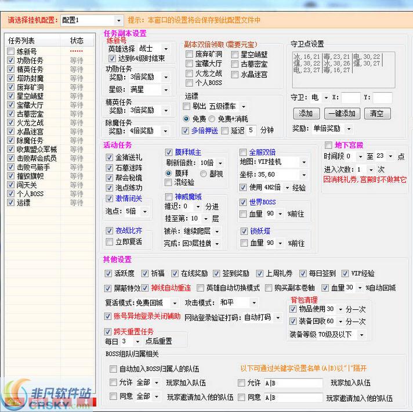Open the 被杀 继续爬层 dropdown
The image size is (413, 412).
[x=201, y=232]
